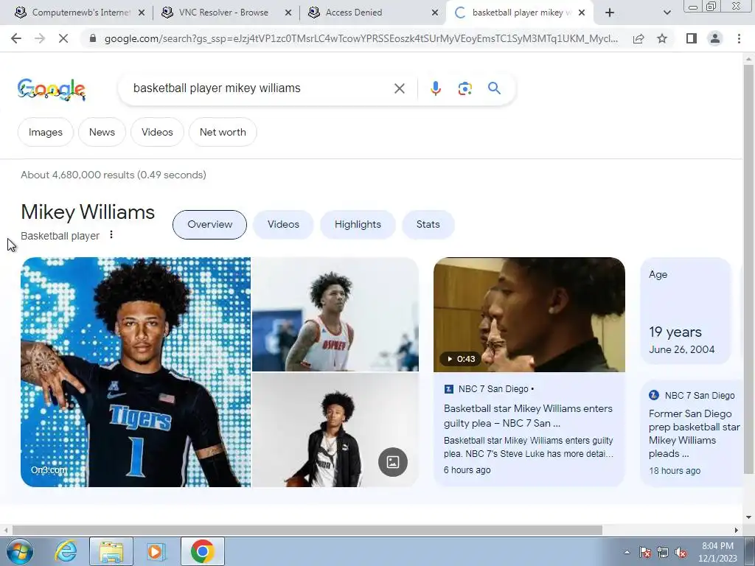The width and height of the screenshot is (755, 566).
Task: Open Windows Explorer from taskbar
Action: click(111, 551)
